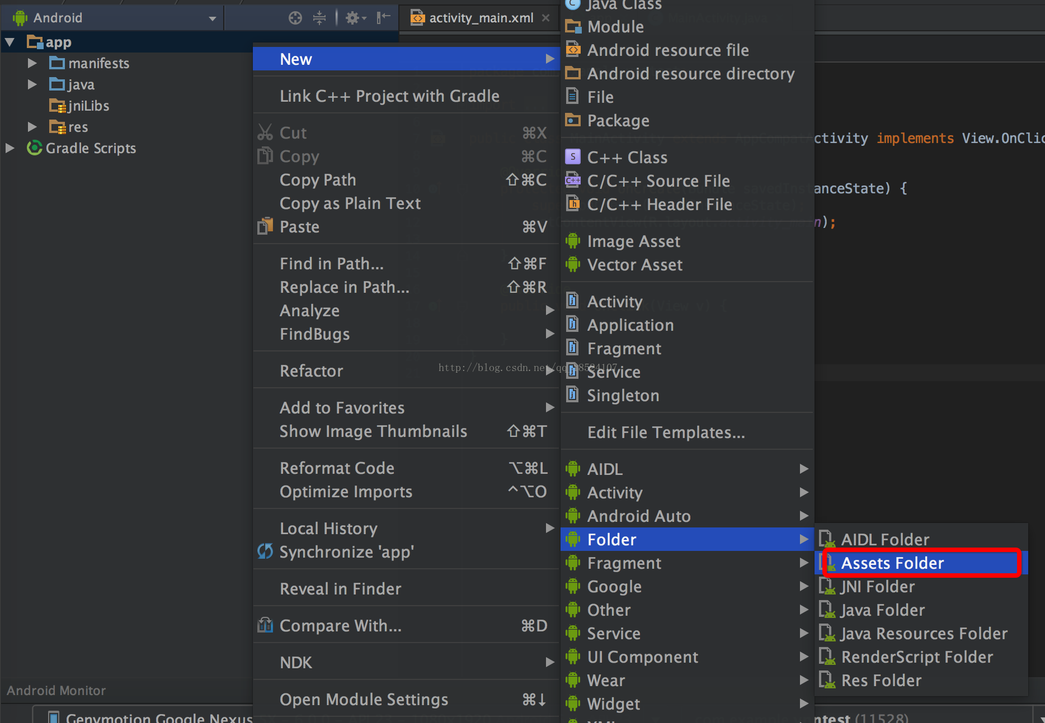
Task: Open the Widget submenu
Action: 687,703
